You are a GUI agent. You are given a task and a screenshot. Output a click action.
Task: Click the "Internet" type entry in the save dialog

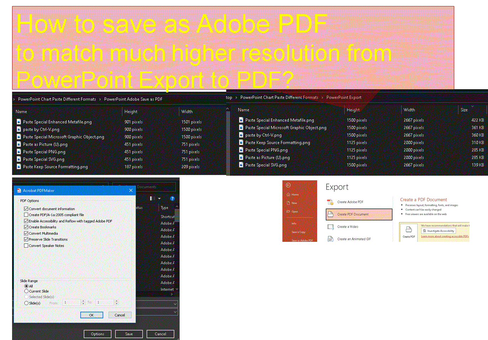click(x=167, y=289)
